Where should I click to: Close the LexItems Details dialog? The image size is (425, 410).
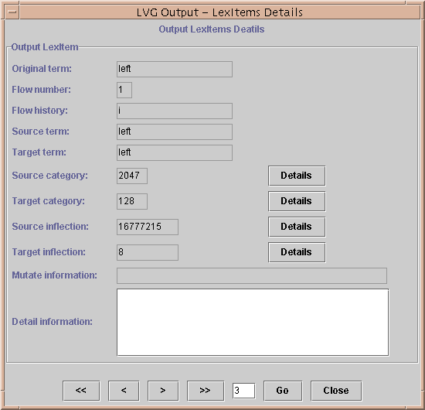pyautogui.click(x=336, y=391)
